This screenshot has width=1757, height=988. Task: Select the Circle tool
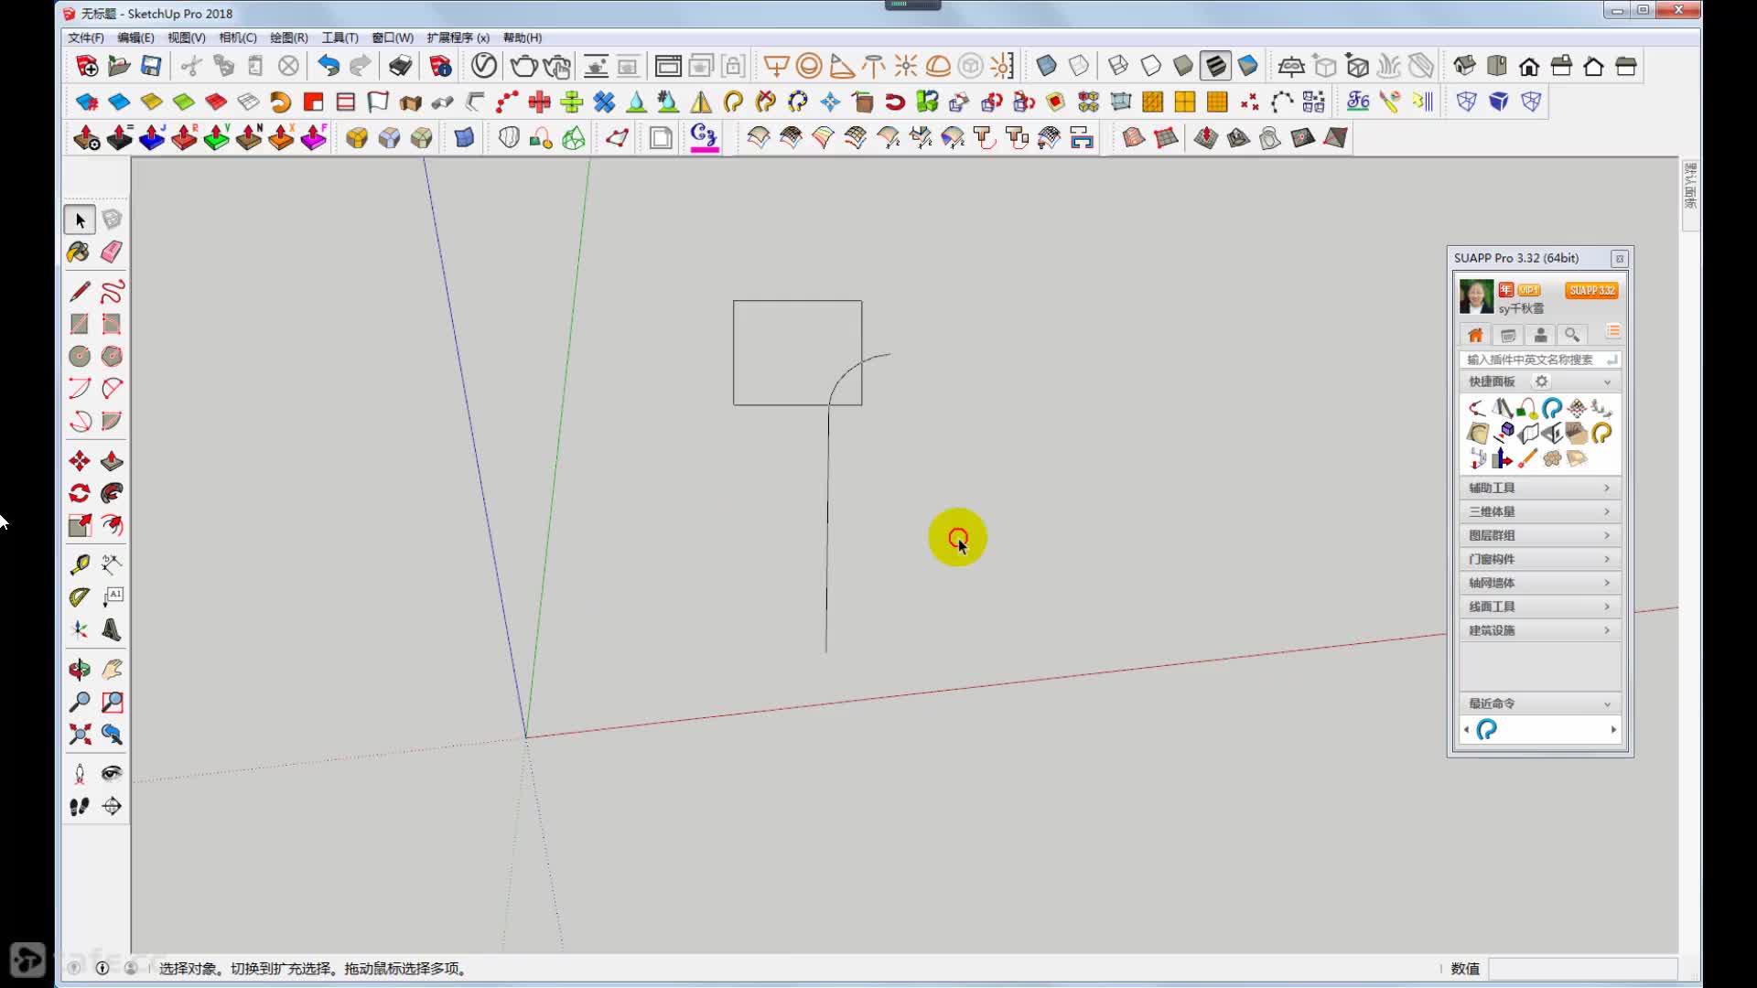[80, 356]
